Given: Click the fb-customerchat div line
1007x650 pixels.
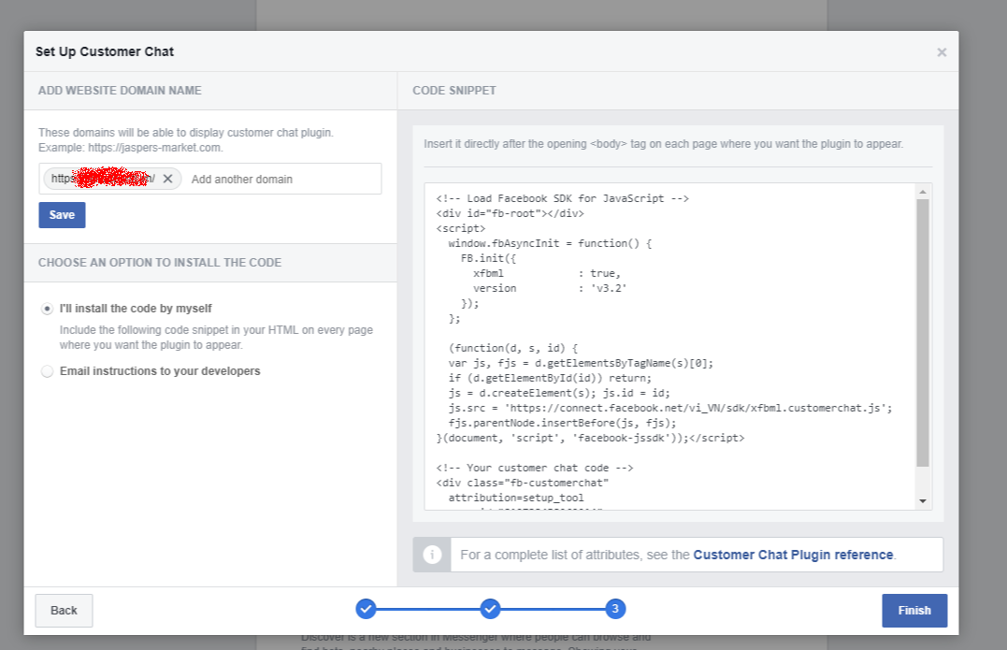Looking at the screenshot, I should pos(522,483).
